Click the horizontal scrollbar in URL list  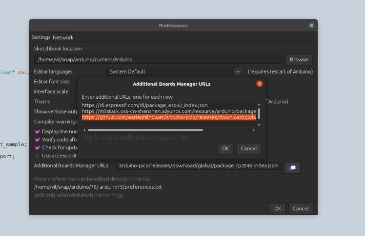[145, 130]
